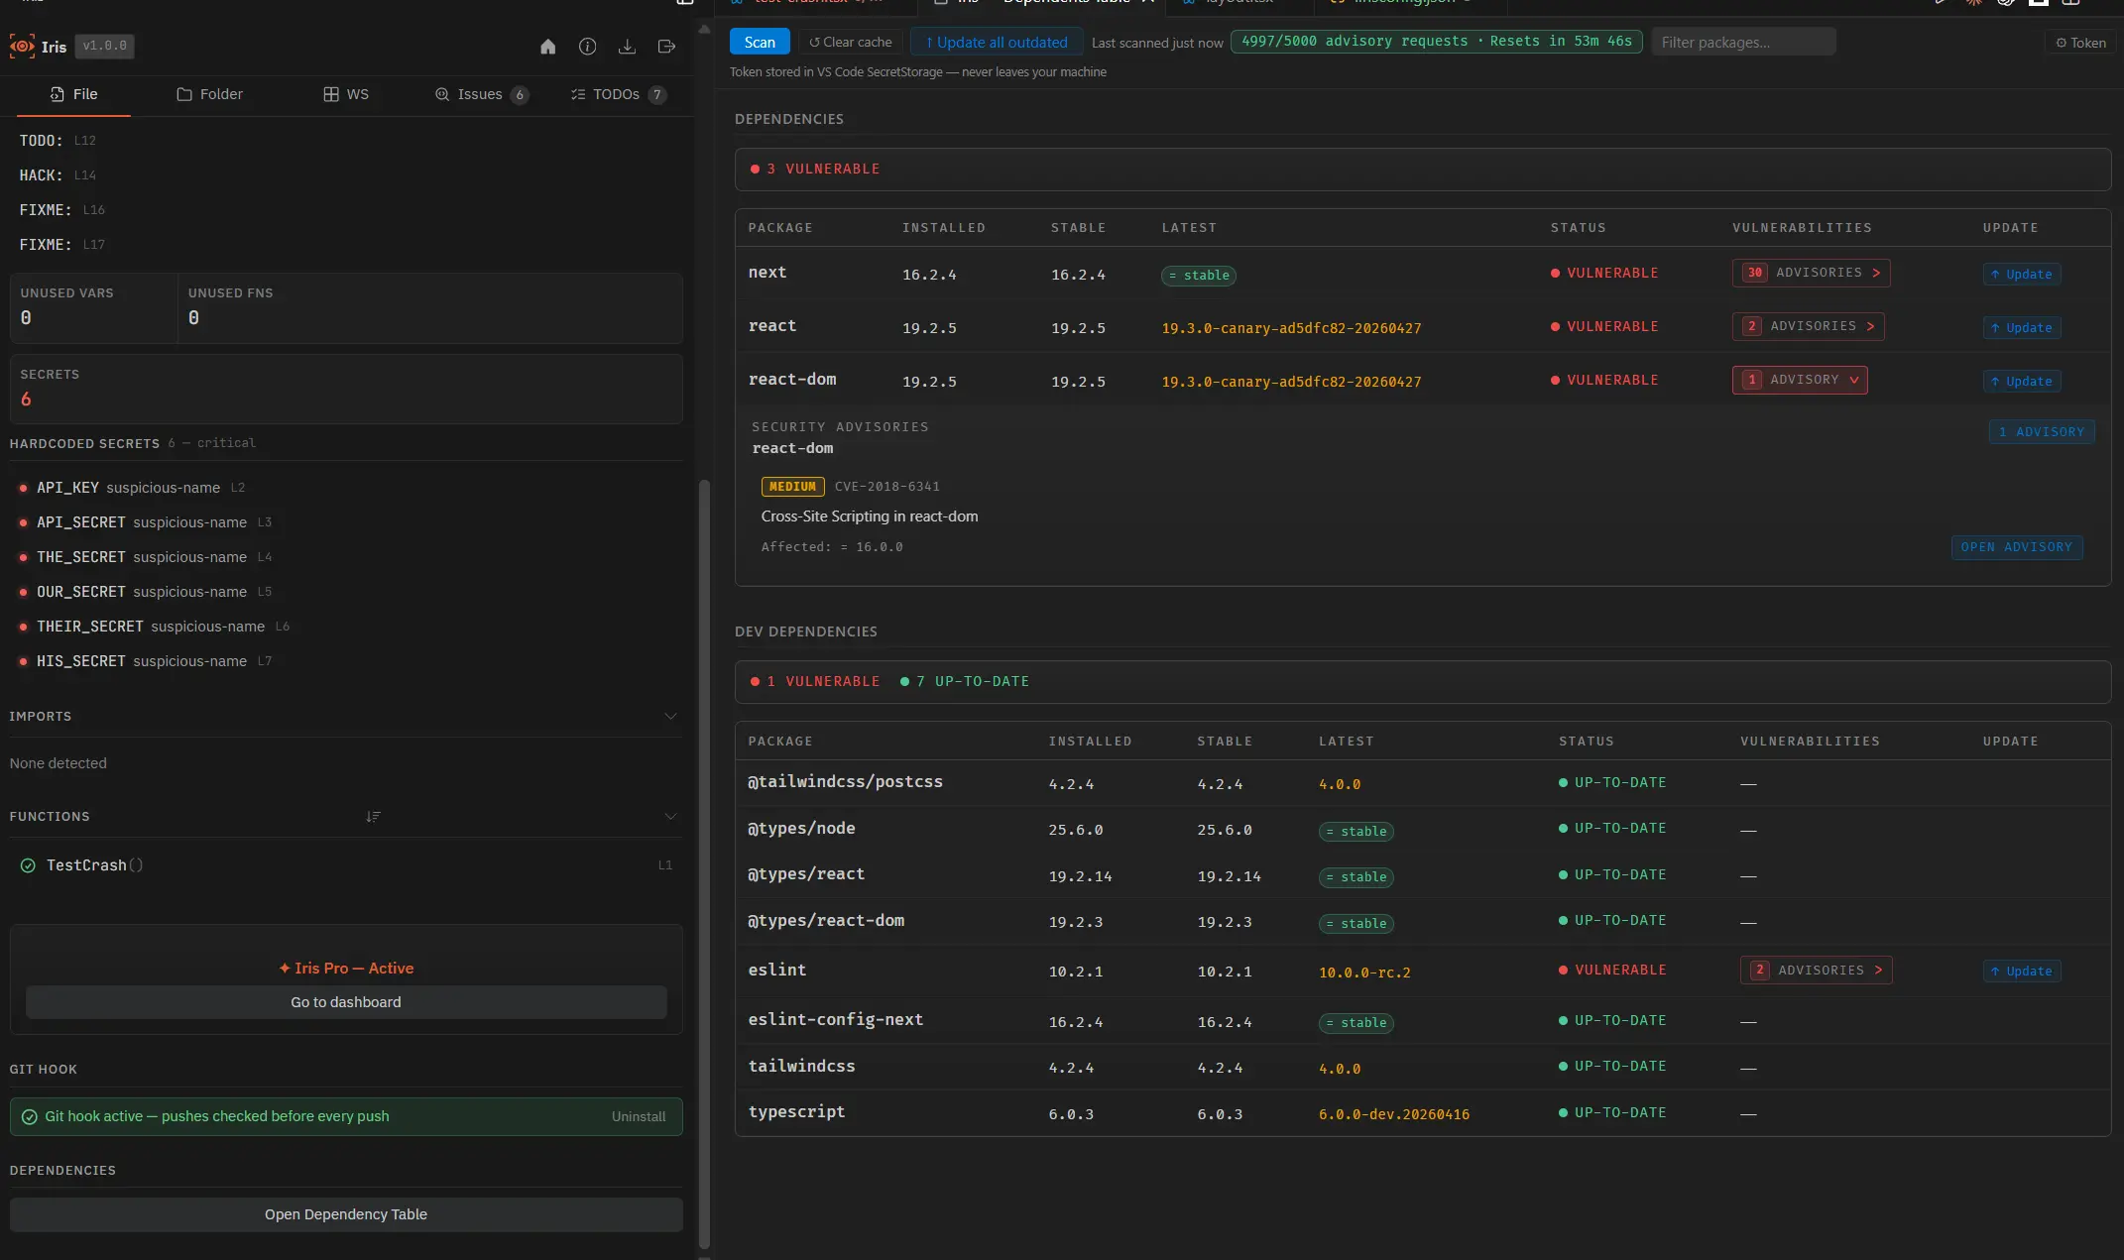Select the FIXME: L17 entry
The image size is (2124, 1260).
[61, 245]
